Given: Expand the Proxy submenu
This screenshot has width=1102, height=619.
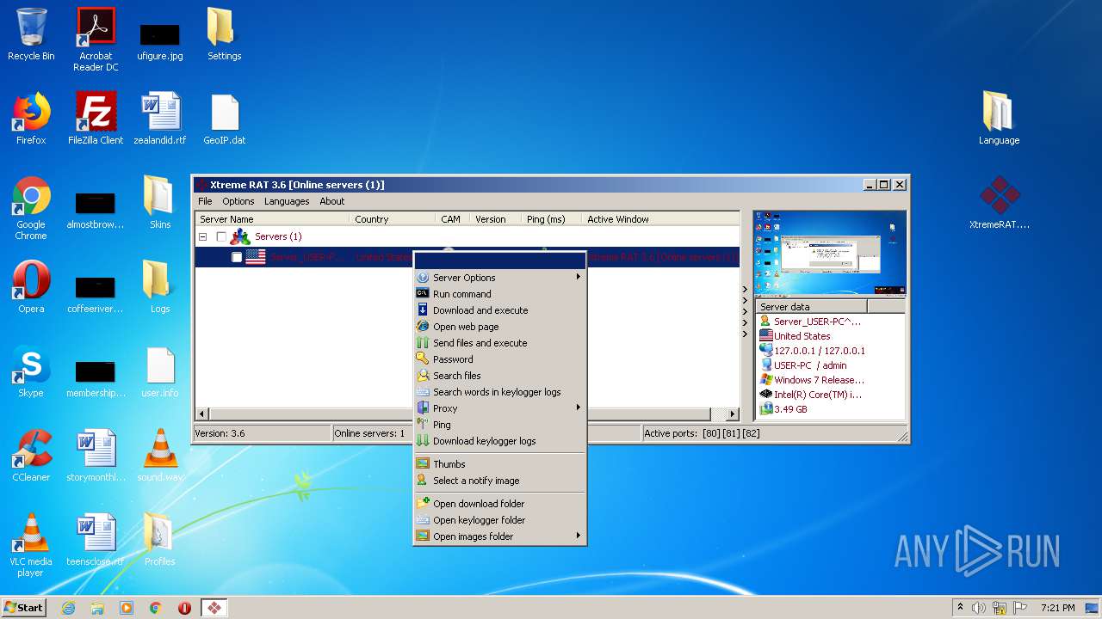Looking at the screenshot, I should click(579, 408).
